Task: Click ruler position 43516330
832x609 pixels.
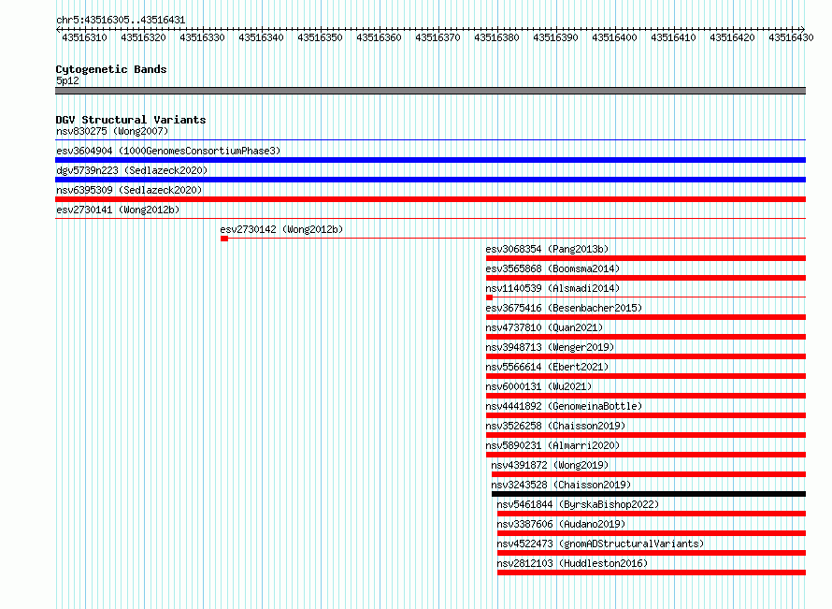Action: pyautogui.click(x=202, y=37)
